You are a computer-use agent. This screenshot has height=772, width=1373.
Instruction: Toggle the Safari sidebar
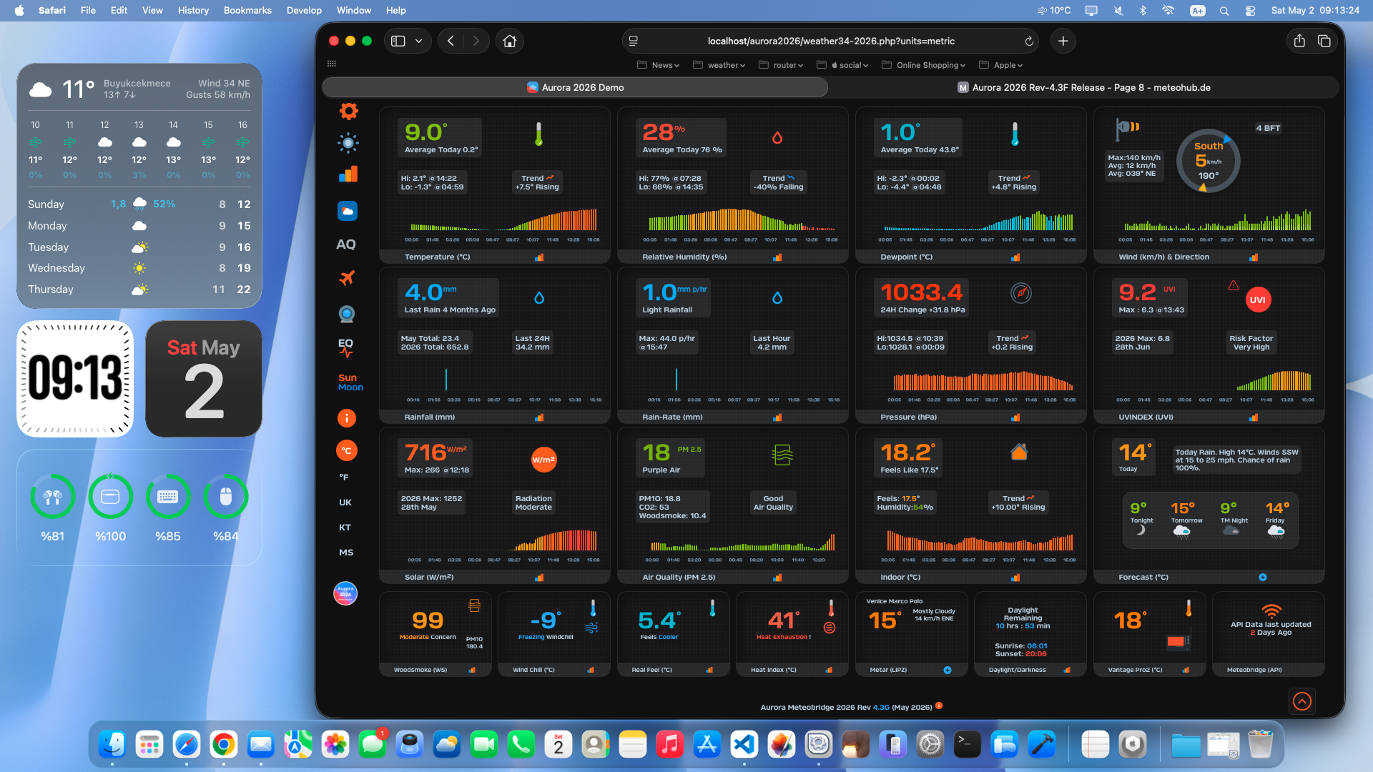point(398,41)
